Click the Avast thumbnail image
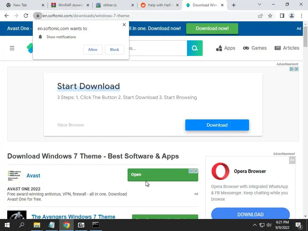308x231 pixels. (x=14, y=176)
